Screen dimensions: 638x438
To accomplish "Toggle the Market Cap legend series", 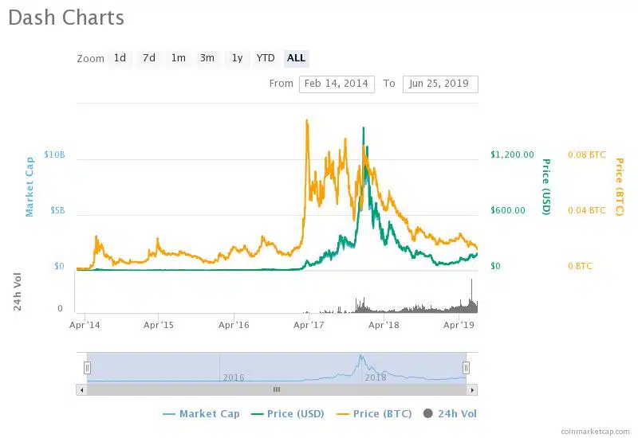I will 201,413.
